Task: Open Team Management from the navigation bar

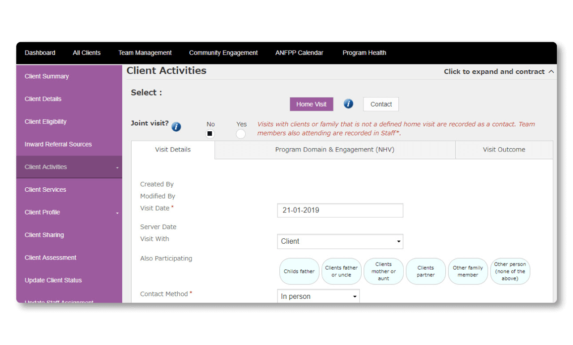Action: [145, 52]
